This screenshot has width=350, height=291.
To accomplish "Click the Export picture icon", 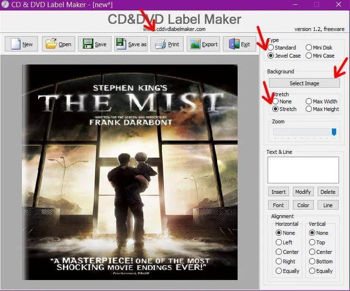I will coord(195,44).
